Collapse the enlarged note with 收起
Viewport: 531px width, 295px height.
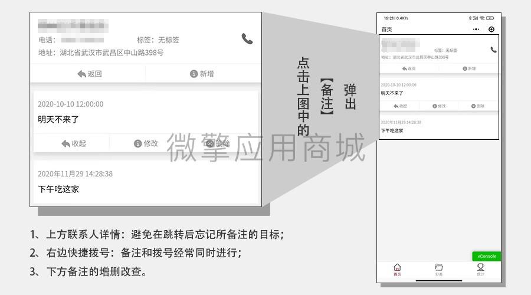pos(73,143)
